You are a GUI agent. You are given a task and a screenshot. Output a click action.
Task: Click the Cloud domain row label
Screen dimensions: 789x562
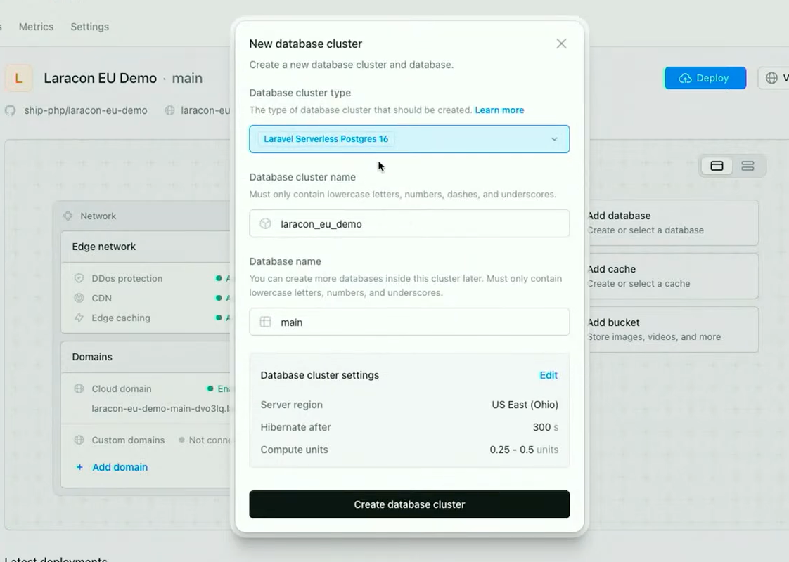click(121, 388)
